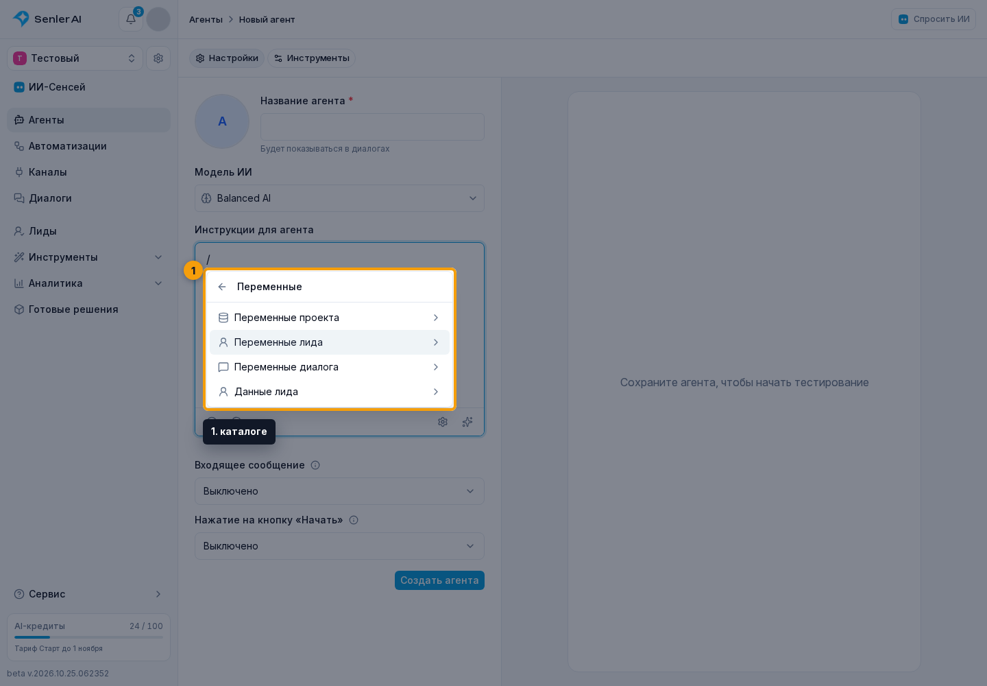Select Данные лида
The image size is (987, 686).
pos(329,392)
